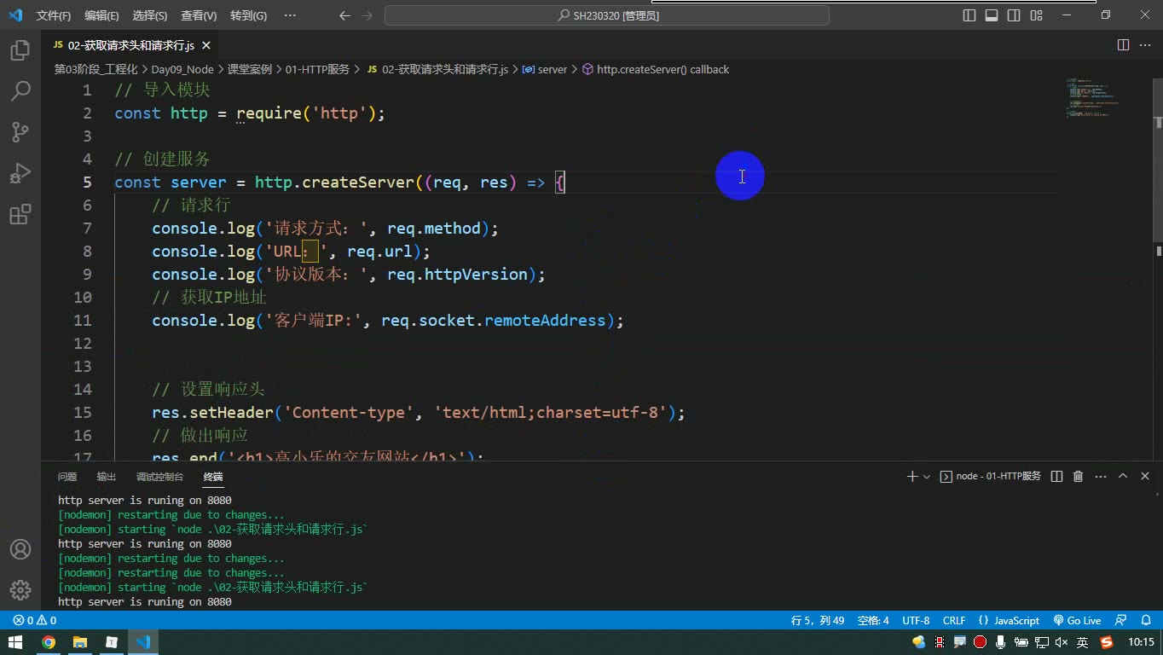Open the Manage gear icon
Image resolution: width=1163 pixels, height=655 pixels.
tap(20, 589)
